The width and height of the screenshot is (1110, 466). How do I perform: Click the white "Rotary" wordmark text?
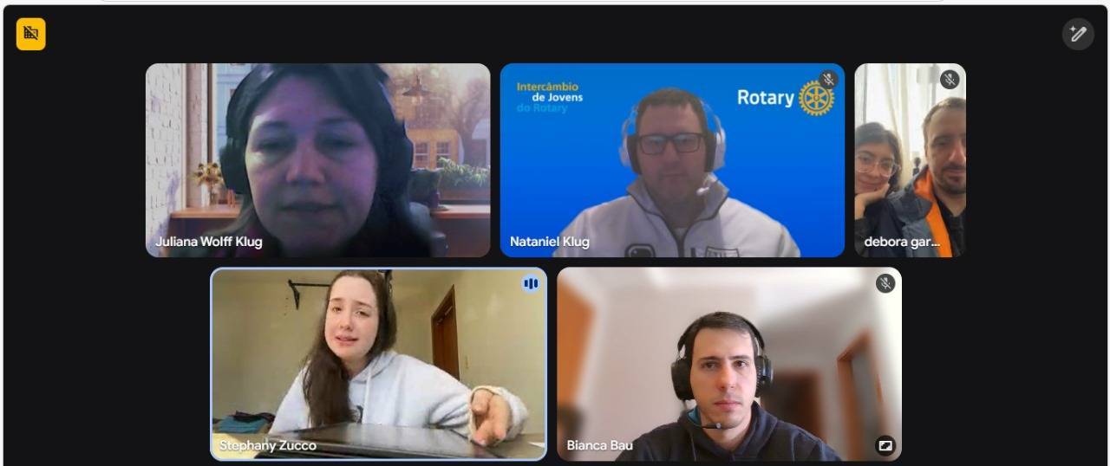click(x=765, y=97)
